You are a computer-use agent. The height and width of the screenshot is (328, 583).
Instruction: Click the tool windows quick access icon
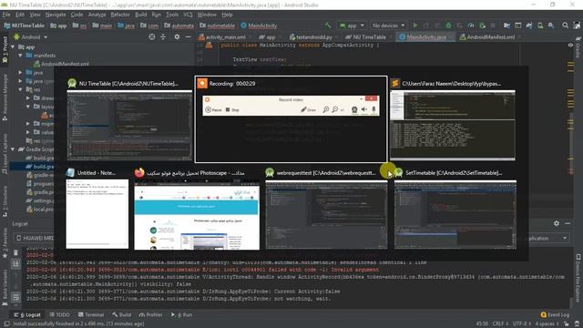click(6, 324)
